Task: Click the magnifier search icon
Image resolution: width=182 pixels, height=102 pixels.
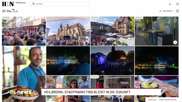Action: point(34,4)
